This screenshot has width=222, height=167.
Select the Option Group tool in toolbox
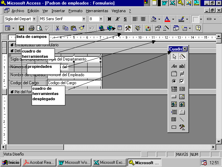[174, 74]
